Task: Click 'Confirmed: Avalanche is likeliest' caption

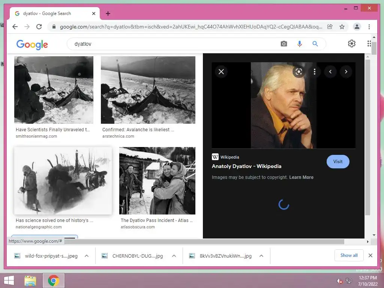Action: 138,129
